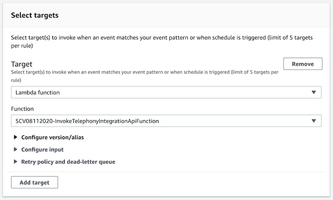This screenshot has height=200, width=333.
Task: Click the 'Lambda function' text in dropdown
Action: tap(38, 93)
